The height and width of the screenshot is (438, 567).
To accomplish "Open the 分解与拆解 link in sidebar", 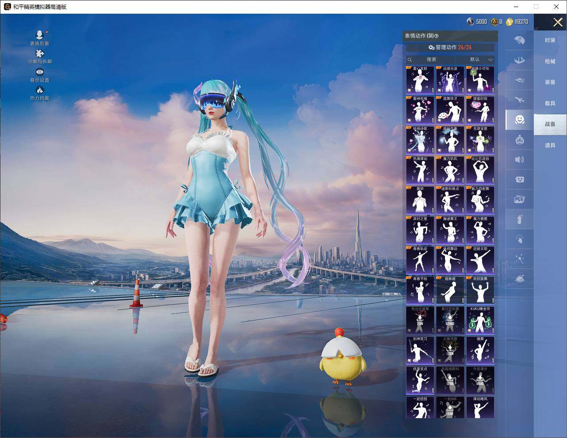I will click(x=39, y=58).
